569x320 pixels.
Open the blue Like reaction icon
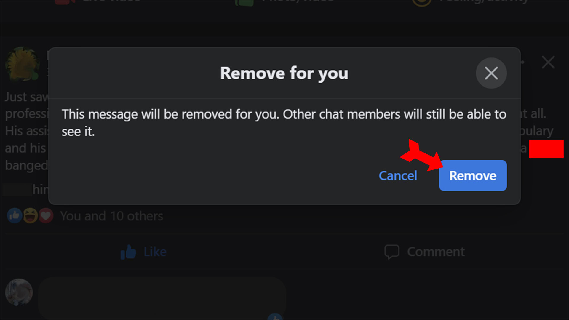click(x=15, y=216)
